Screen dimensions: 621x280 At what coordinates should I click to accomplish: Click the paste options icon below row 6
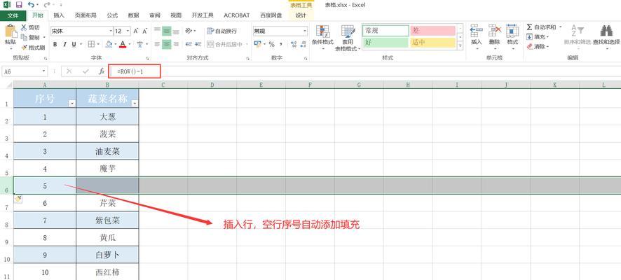tap(18, 199)
